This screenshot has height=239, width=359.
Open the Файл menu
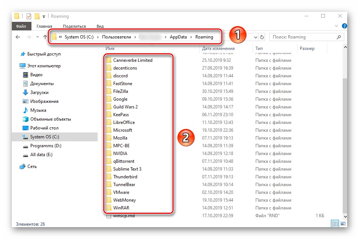point(21,26)
